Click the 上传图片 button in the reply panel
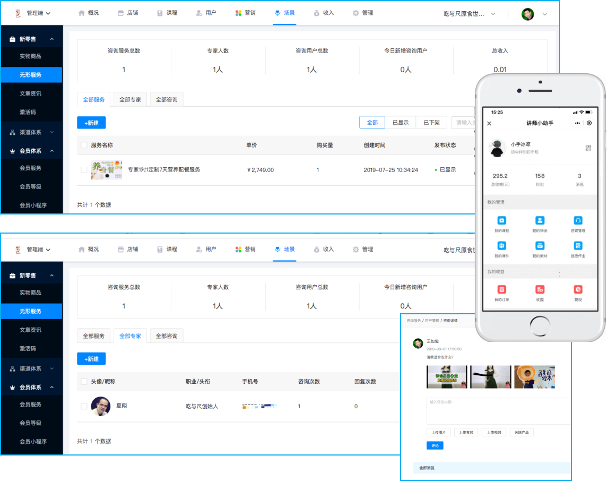The width and height of the screenshot is (608, 481). [438, 432]
